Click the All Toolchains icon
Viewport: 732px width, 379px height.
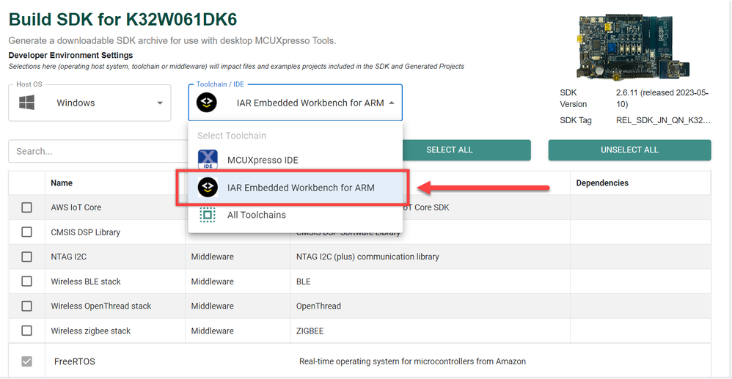pos(208,215)
